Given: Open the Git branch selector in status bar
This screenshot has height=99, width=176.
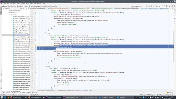Looking at the screenshot, I should [x=164, y=95].
